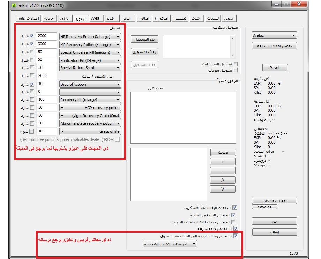Click حفظ الاعدادات button
The image size is (321, 259).
274,201
